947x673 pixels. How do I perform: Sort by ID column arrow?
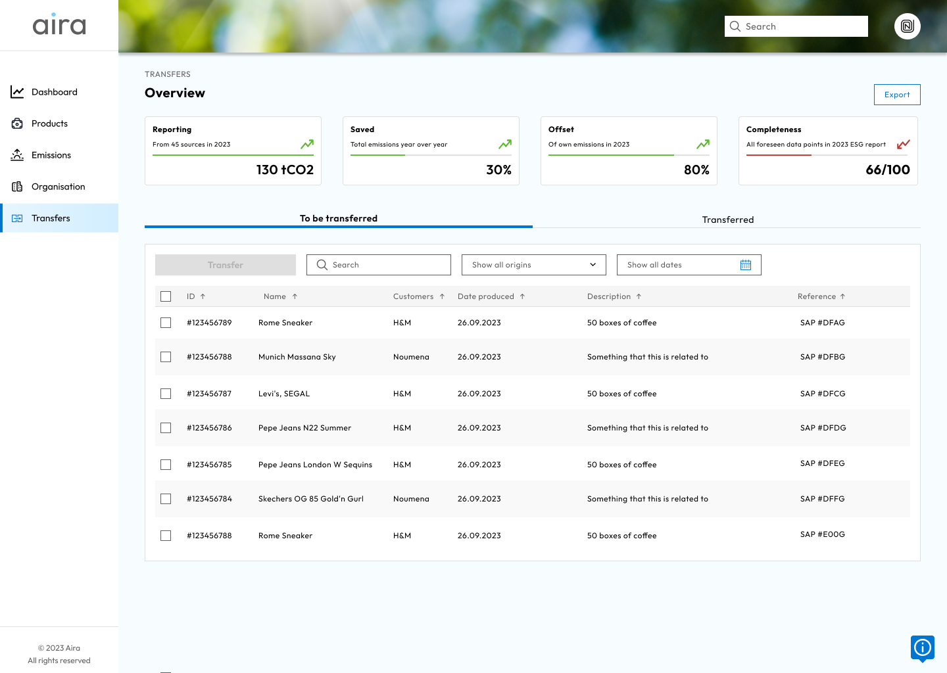click(x=203, y=296)
